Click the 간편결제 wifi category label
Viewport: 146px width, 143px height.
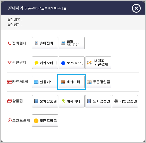pyautogui.click(x=17, y=63)
